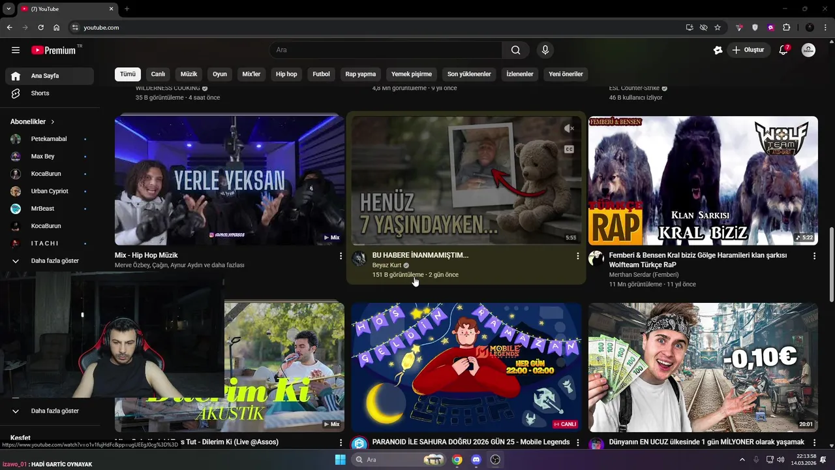Open BU HABERE İNANMAMIŞTIM video title
Screen dimensions: 835x470
pyautogui.click(x=420, y=255)
